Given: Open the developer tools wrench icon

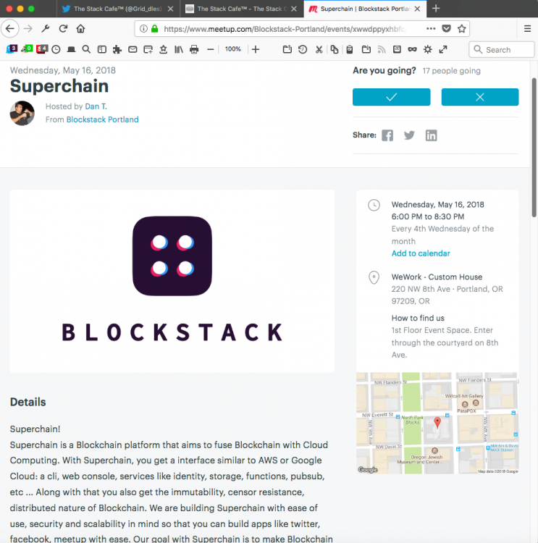Looking at the screenshot, I should click(46, 29).
